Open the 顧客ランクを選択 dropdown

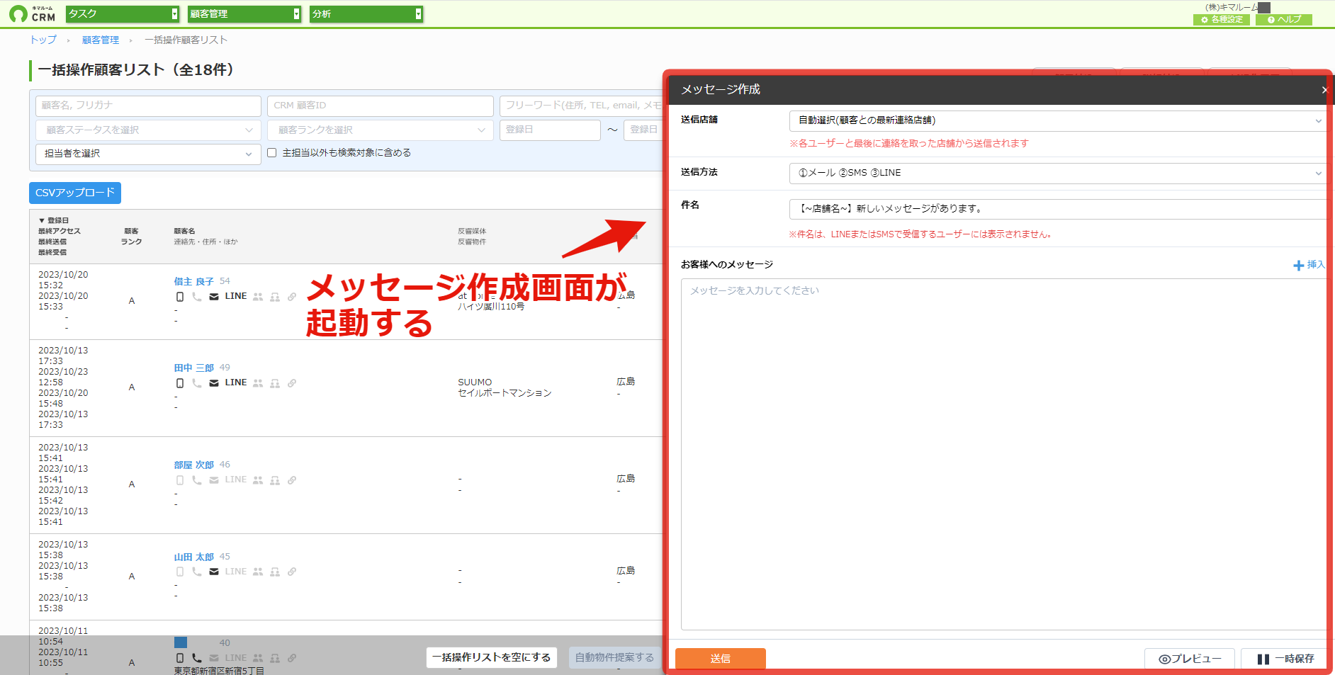[381, 130]
